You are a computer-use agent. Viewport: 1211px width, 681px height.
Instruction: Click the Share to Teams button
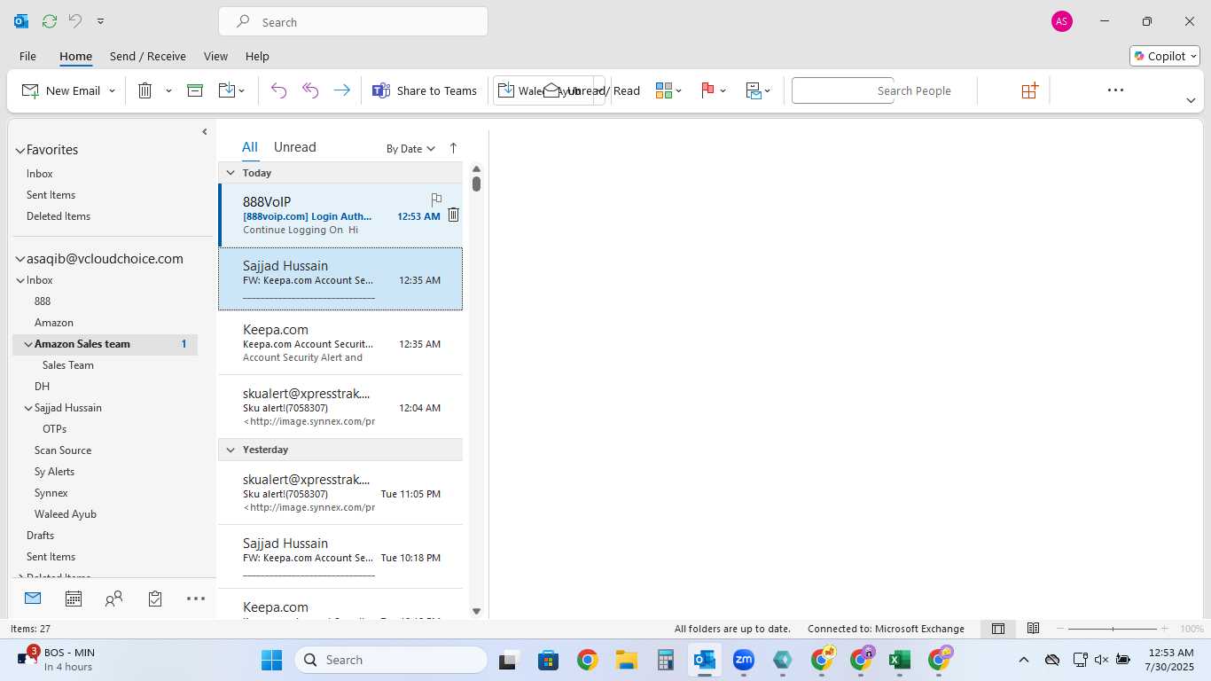point(425,90)
